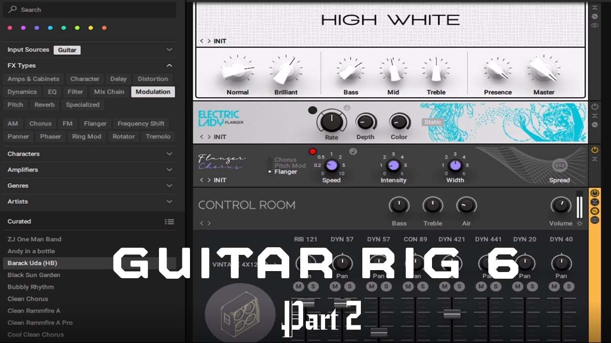Toggle the Static button on Electric Lady
611x343 pixels.
coord(433,122)
